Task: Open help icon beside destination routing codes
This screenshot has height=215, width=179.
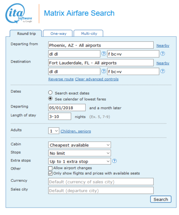Action: (104, 71)
